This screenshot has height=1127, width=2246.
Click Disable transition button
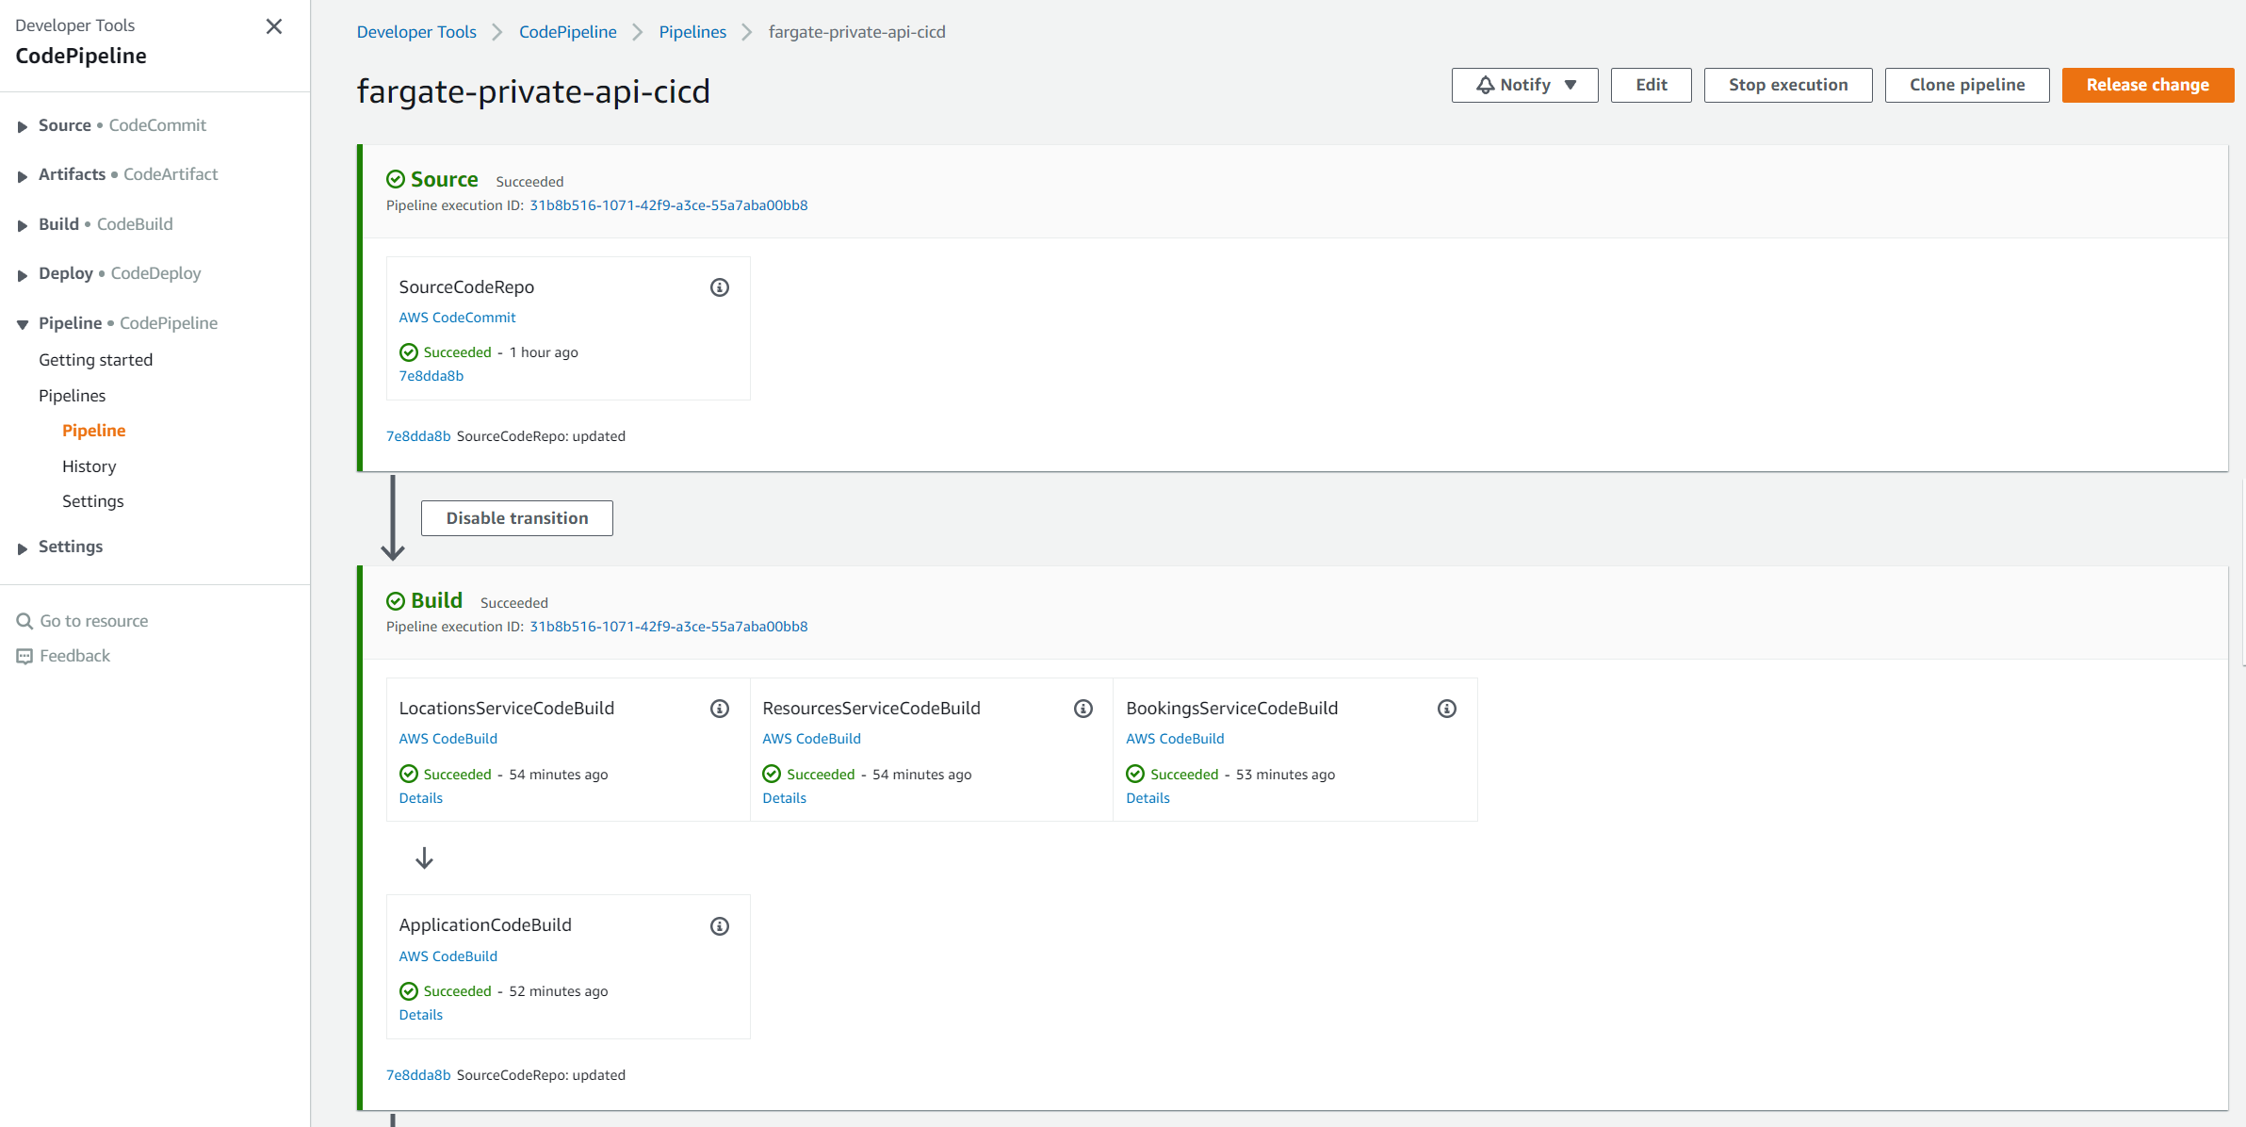(x=516, y=518)
